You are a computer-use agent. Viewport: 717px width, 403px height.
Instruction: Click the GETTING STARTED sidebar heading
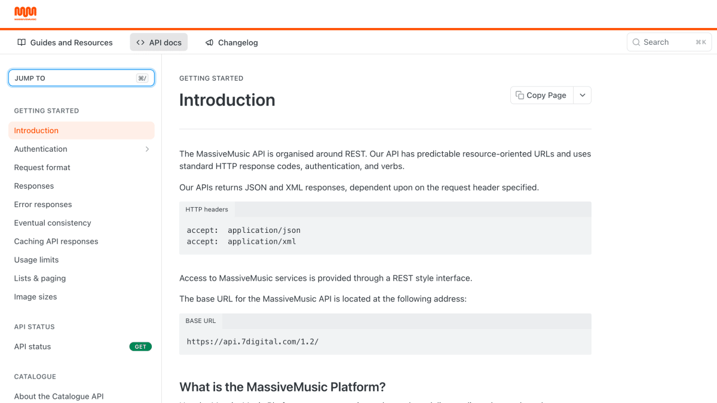47,111
